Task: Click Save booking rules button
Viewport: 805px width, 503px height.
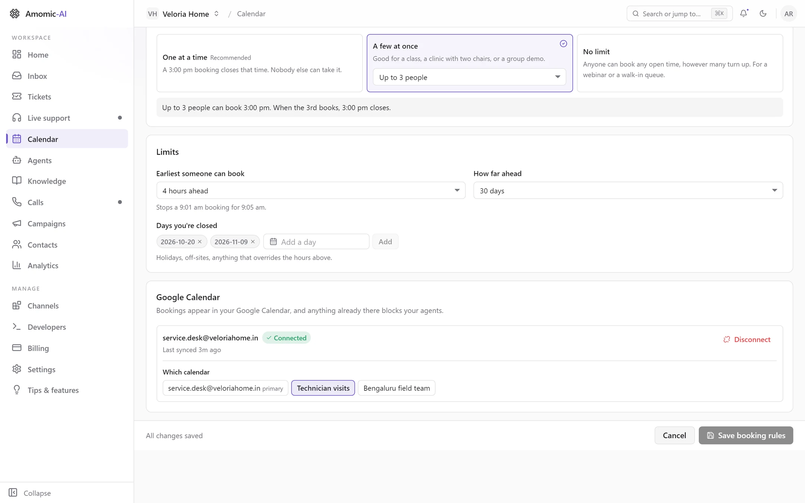Action: [x=746, y=435]
